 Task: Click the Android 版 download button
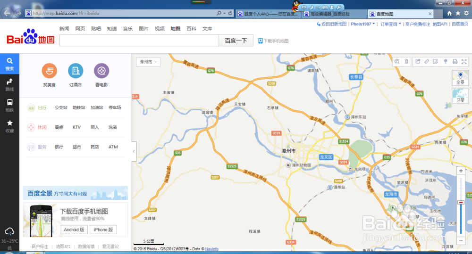click(x=74, y=229)
